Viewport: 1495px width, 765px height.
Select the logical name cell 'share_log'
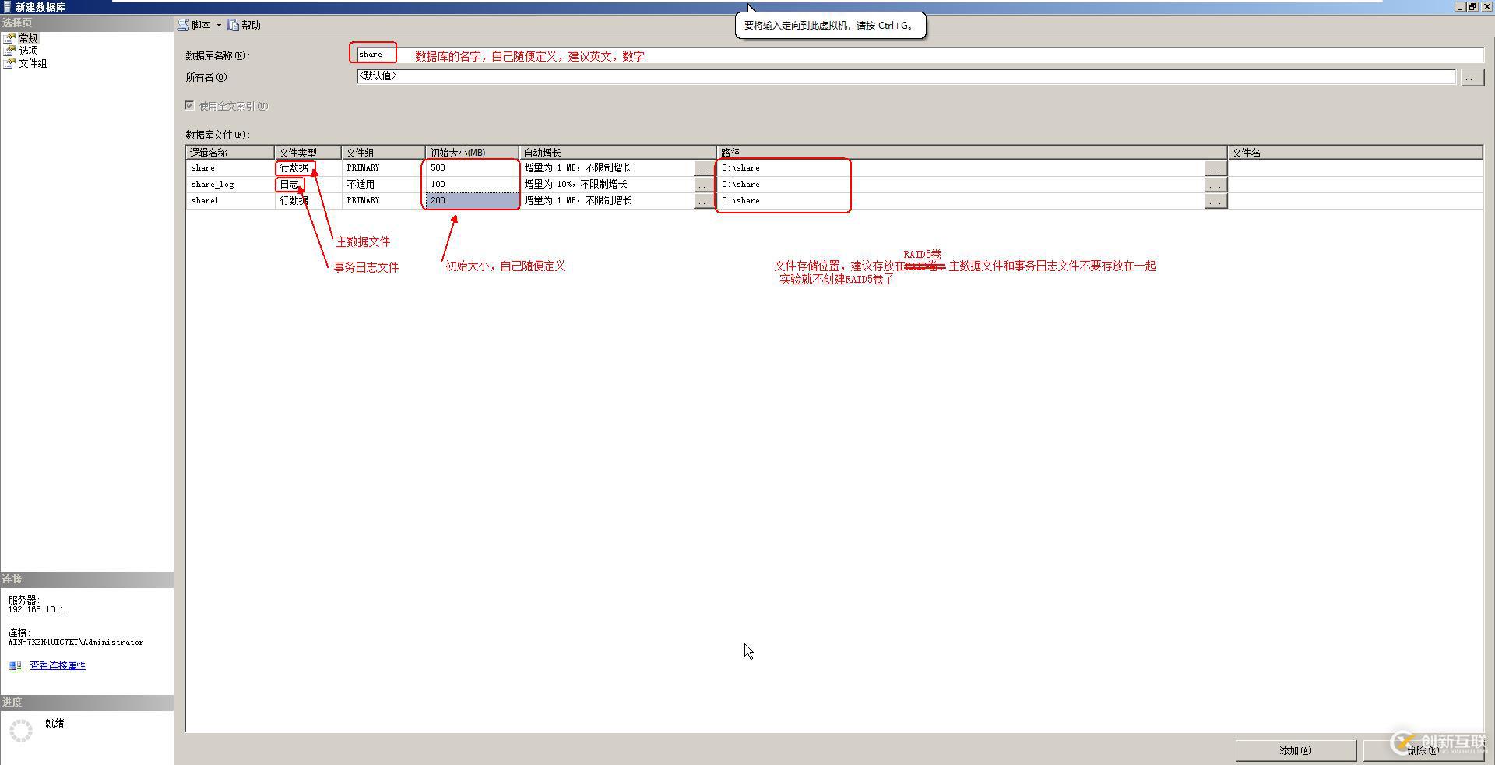(230, 185)
